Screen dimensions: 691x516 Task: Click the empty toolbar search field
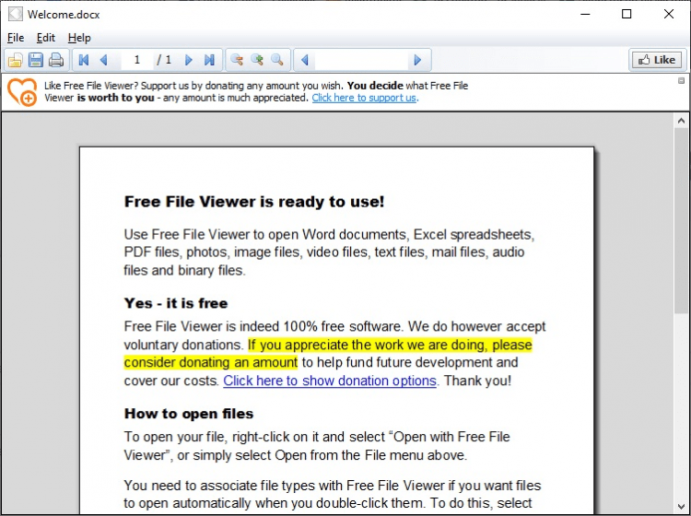click(361, 60)
